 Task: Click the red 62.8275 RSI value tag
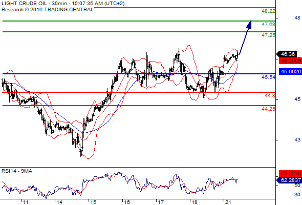290,174
